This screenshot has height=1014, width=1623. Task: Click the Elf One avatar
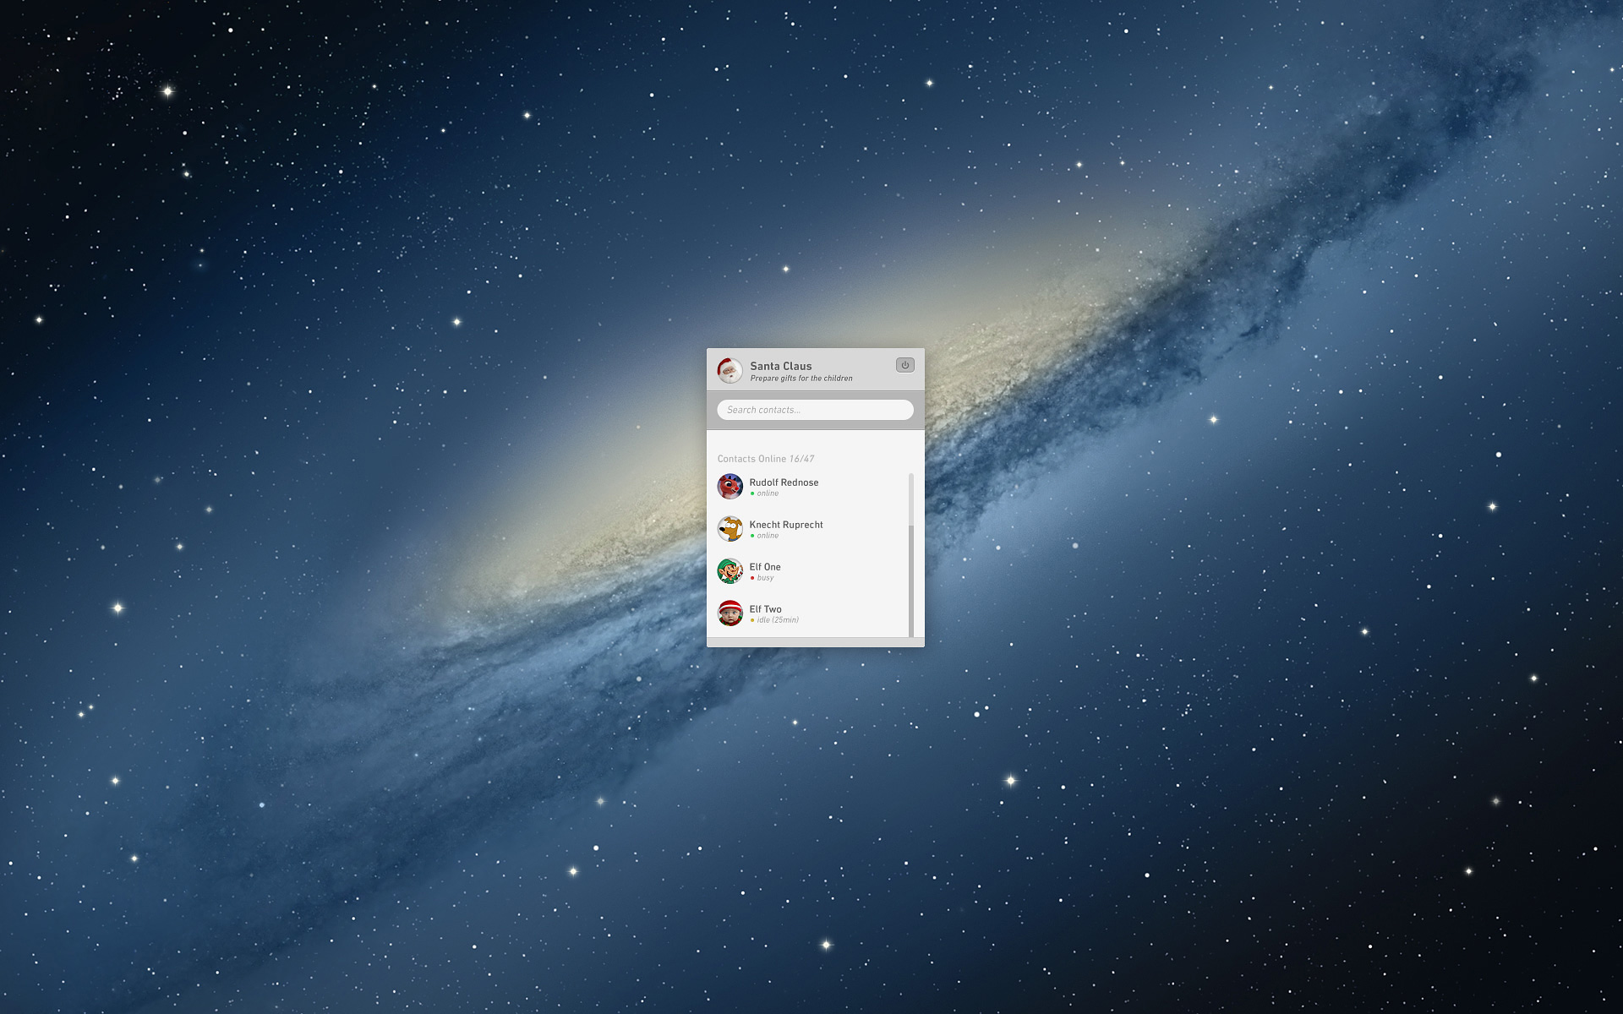[730, 571]
